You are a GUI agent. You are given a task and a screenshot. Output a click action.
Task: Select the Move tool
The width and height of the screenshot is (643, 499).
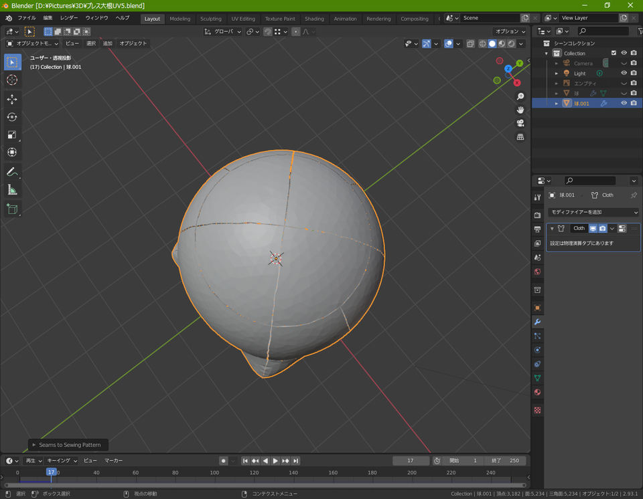coord(12,99)
